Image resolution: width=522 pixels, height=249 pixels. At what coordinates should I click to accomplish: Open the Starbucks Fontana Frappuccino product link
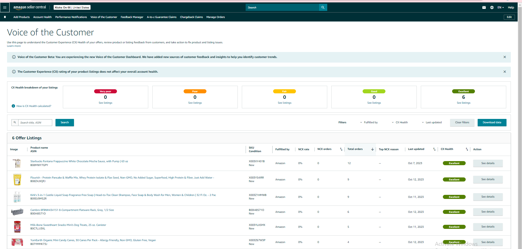pos(79,161)
